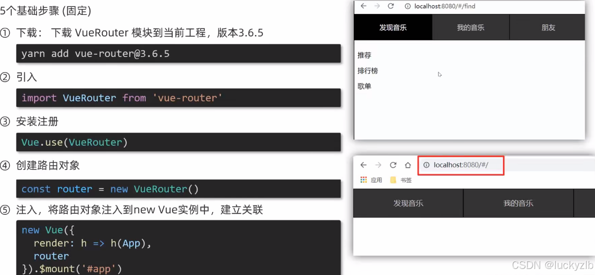Click the const router = new VueRouter() code
Image resolution: width=595 pixels, height=275 pixels.
pyautogui.click(x=110, y=189)
